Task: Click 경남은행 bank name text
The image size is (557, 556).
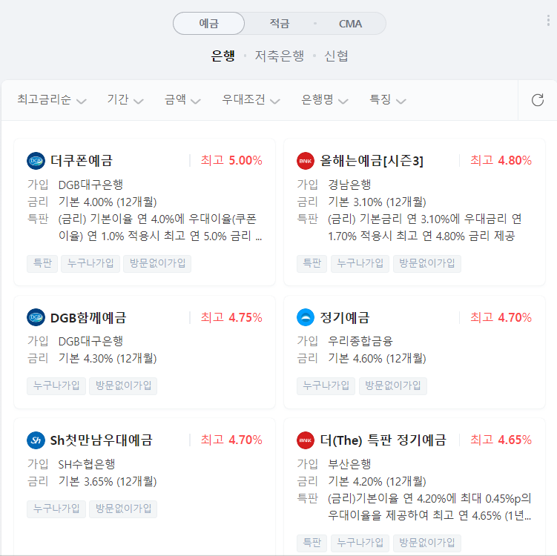Action: pos(349,185)
